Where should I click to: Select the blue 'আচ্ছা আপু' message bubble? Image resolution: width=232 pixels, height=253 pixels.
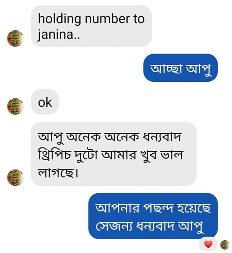click(181, 68)
